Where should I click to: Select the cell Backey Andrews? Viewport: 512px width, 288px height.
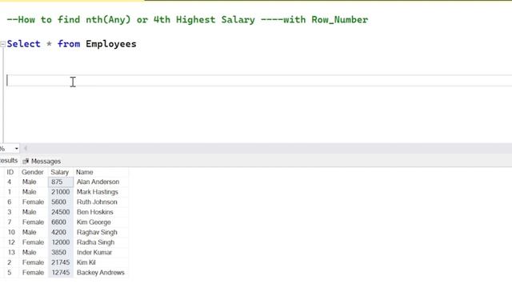(x=101, y=273)
